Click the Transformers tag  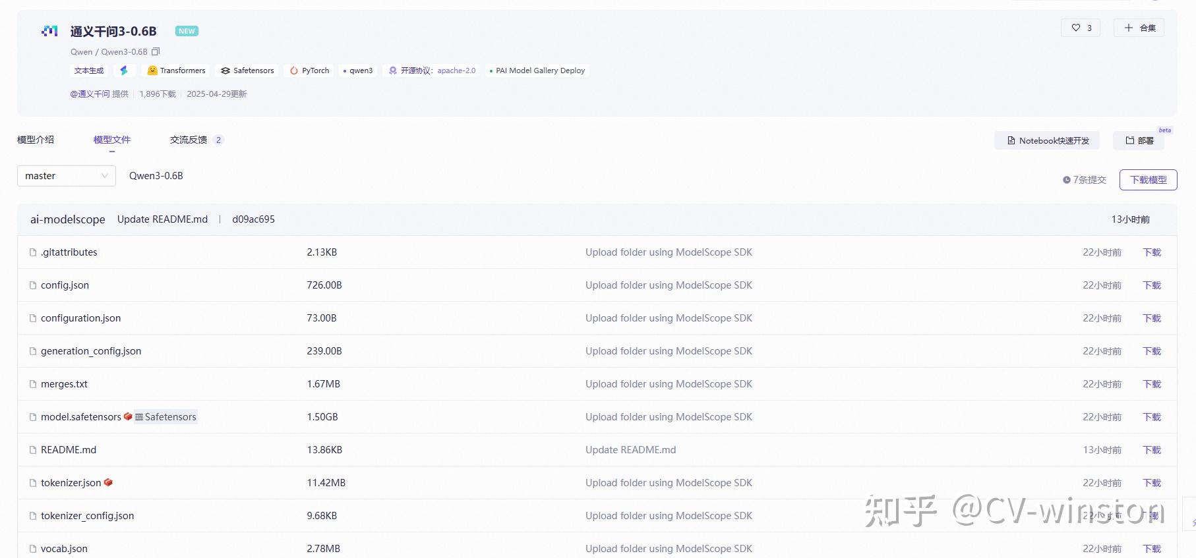(x=176, y=70)
